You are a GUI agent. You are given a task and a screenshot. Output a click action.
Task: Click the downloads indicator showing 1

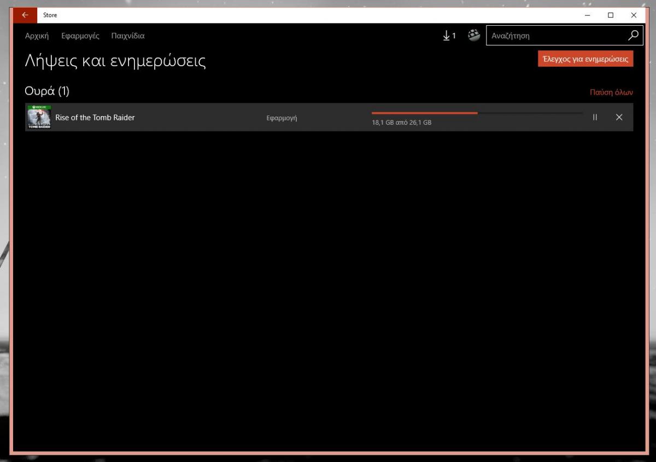[x=449, y=36]
